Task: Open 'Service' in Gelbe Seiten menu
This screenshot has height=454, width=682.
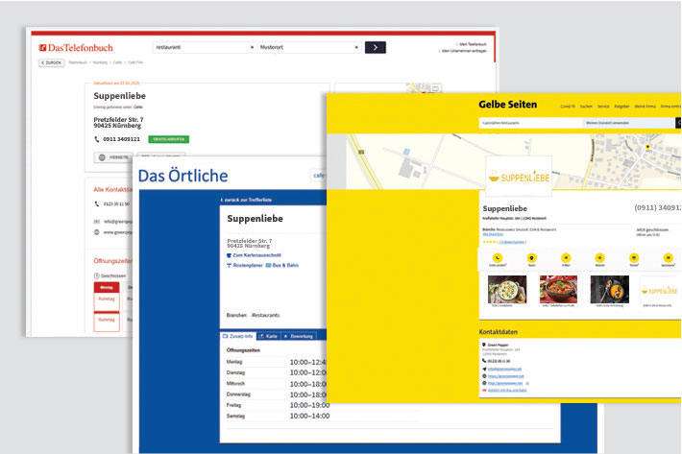Action: tap(603, 107)
